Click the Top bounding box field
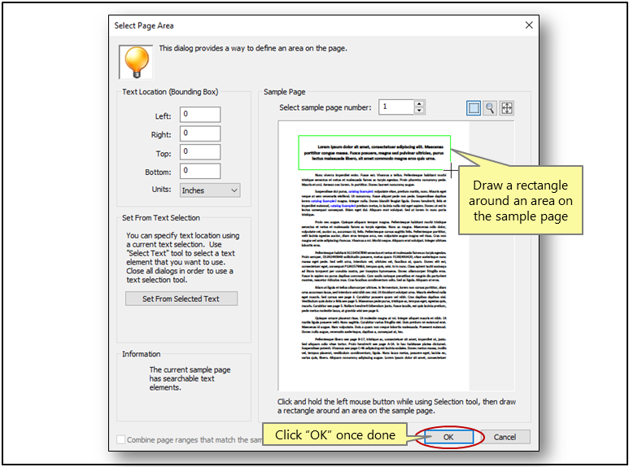 [200, 151]
